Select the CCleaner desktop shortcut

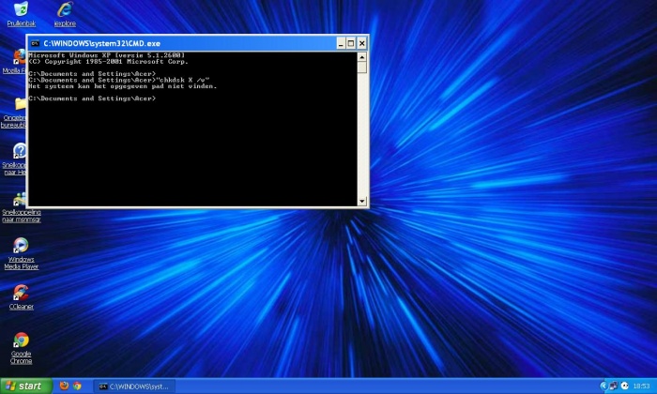tap(21, 297)
